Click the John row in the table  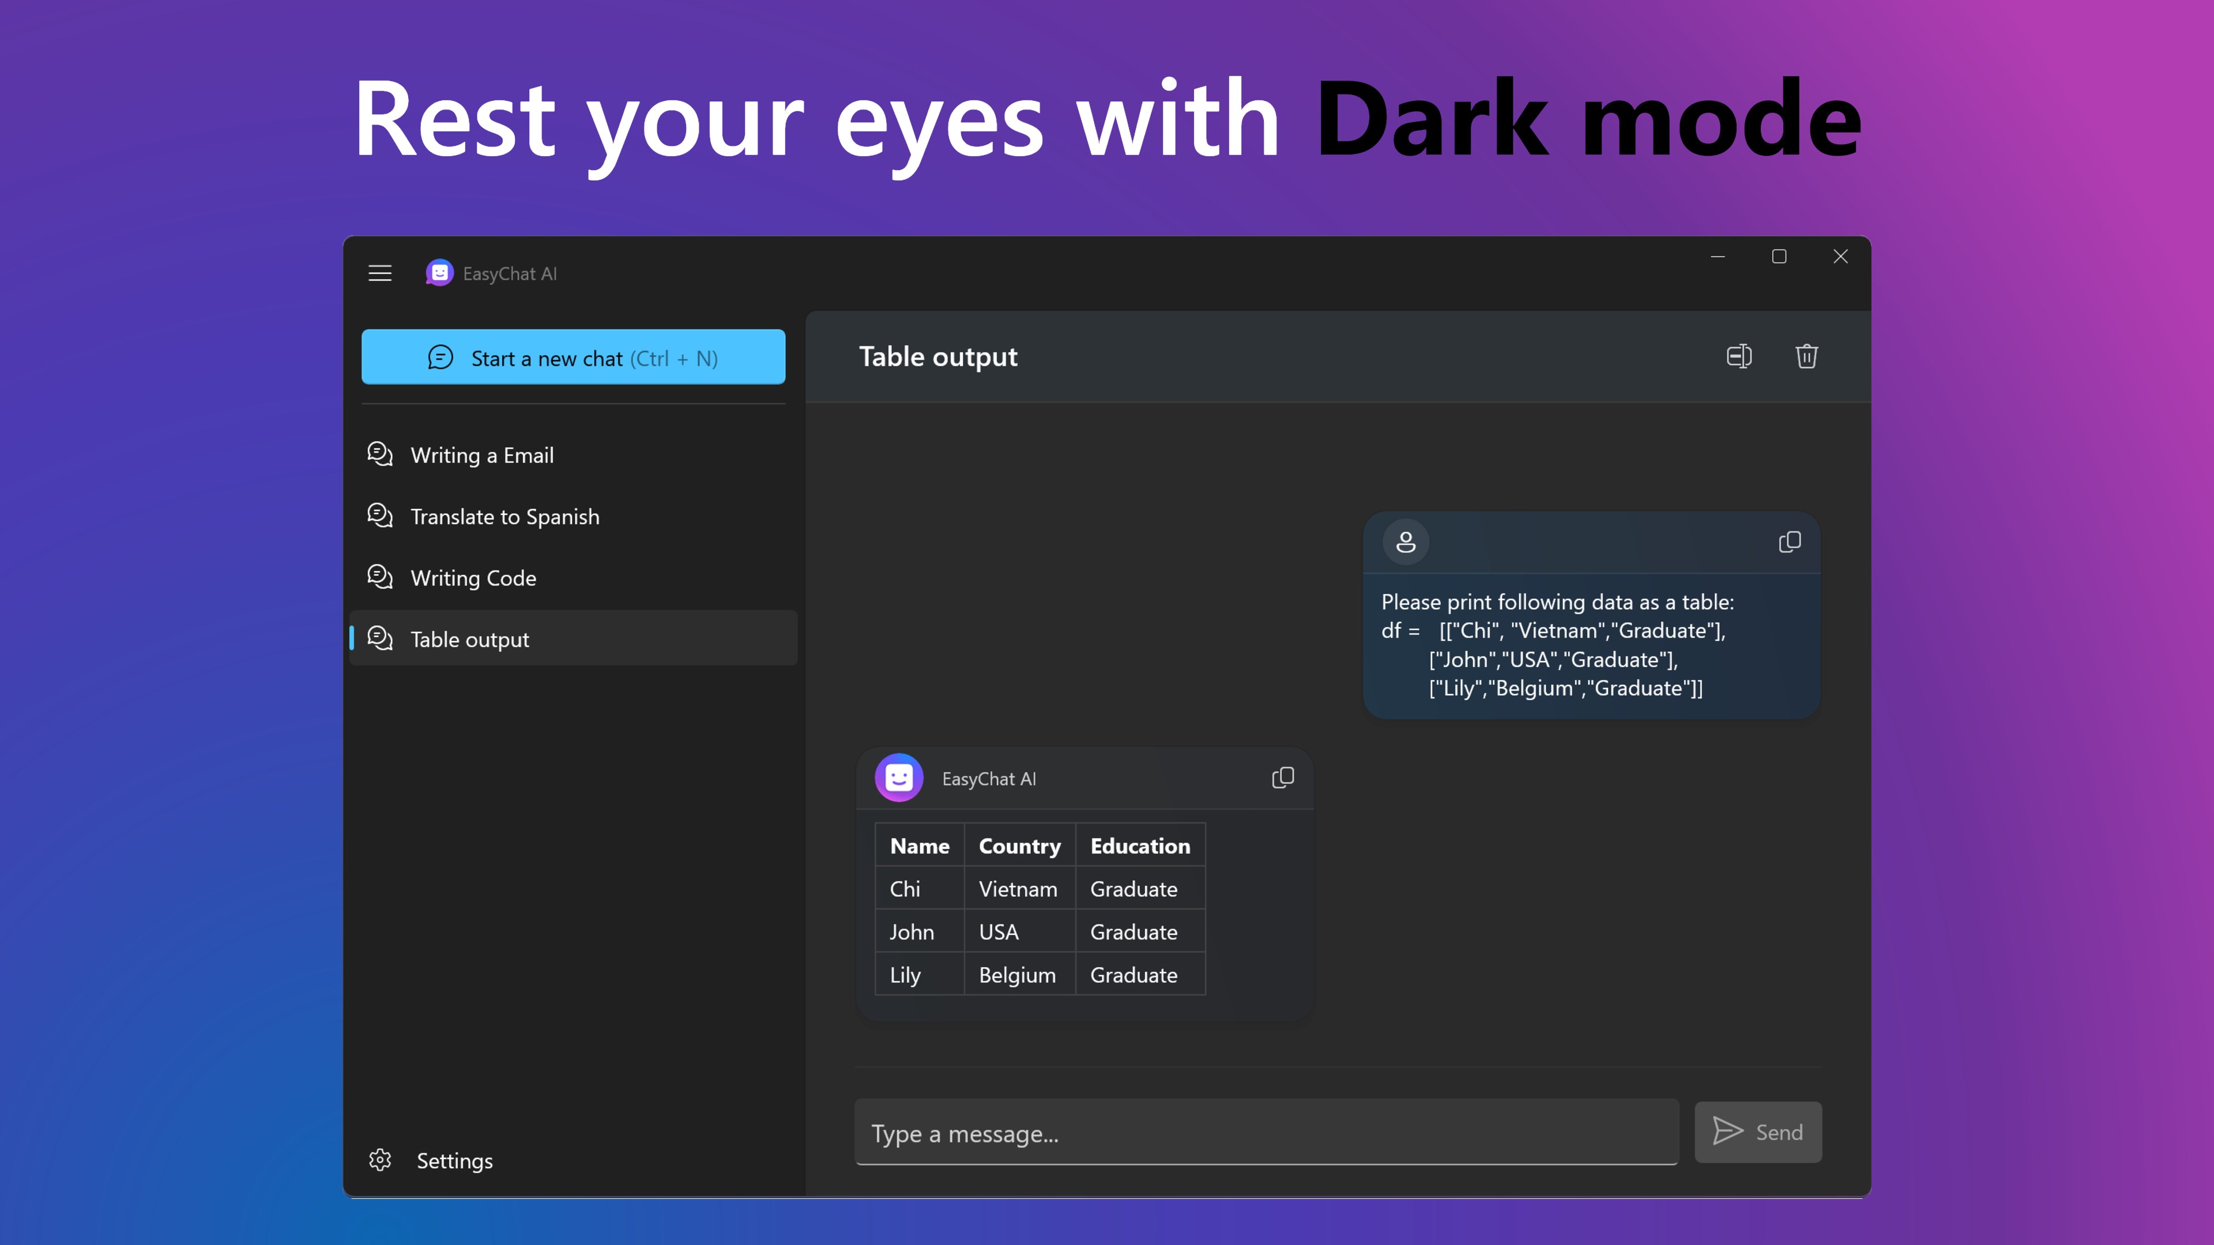tap(1019, 931)
